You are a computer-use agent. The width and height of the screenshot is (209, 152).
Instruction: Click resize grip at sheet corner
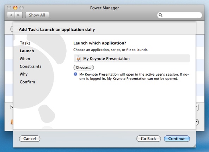coord(194,146)
